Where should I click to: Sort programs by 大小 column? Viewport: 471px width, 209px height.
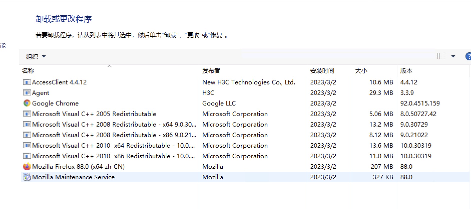click(361, 71)
